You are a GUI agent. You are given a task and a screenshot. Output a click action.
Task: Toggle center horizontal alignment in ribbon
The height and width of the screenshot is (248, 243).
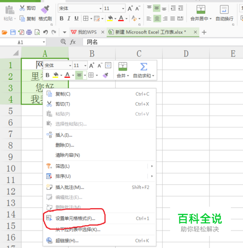pyautogui.click(x=157, y=18)
